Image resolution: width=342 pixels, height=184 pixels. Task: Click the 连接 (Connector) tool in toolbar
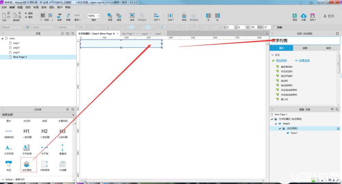coord(59,17)
